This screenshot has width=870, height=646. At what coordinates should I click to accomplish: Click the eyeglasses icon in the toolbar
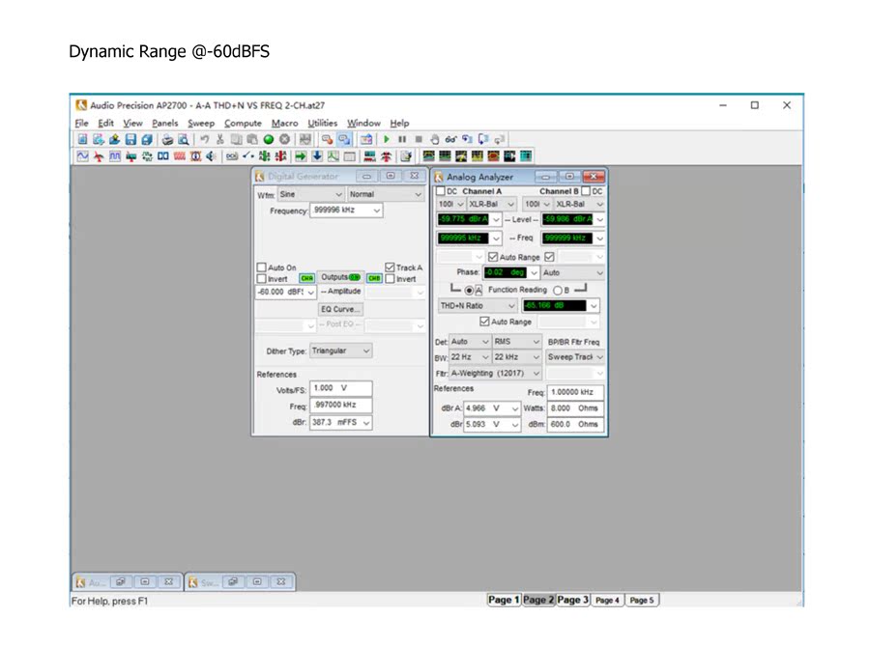(x=450, y=140)
